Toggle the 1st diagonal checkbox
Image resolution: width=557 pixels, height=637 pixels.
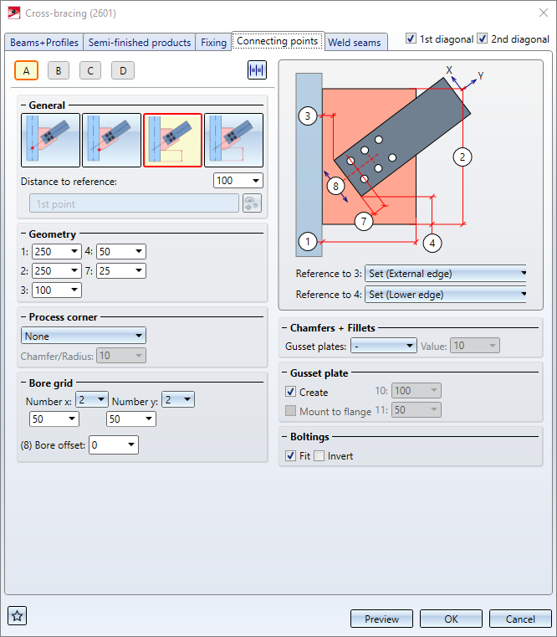(411, 39)
